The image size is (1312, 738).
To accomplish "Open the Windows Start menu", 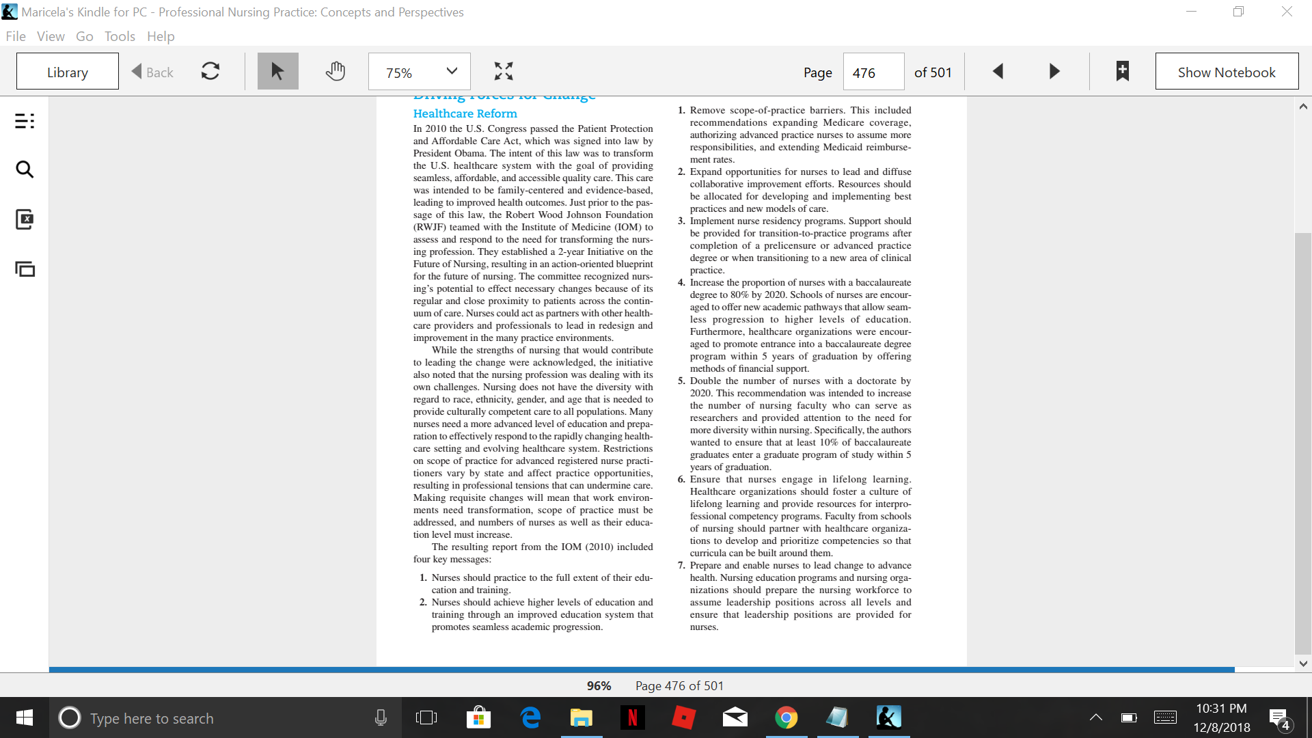I will coord(25,717).
